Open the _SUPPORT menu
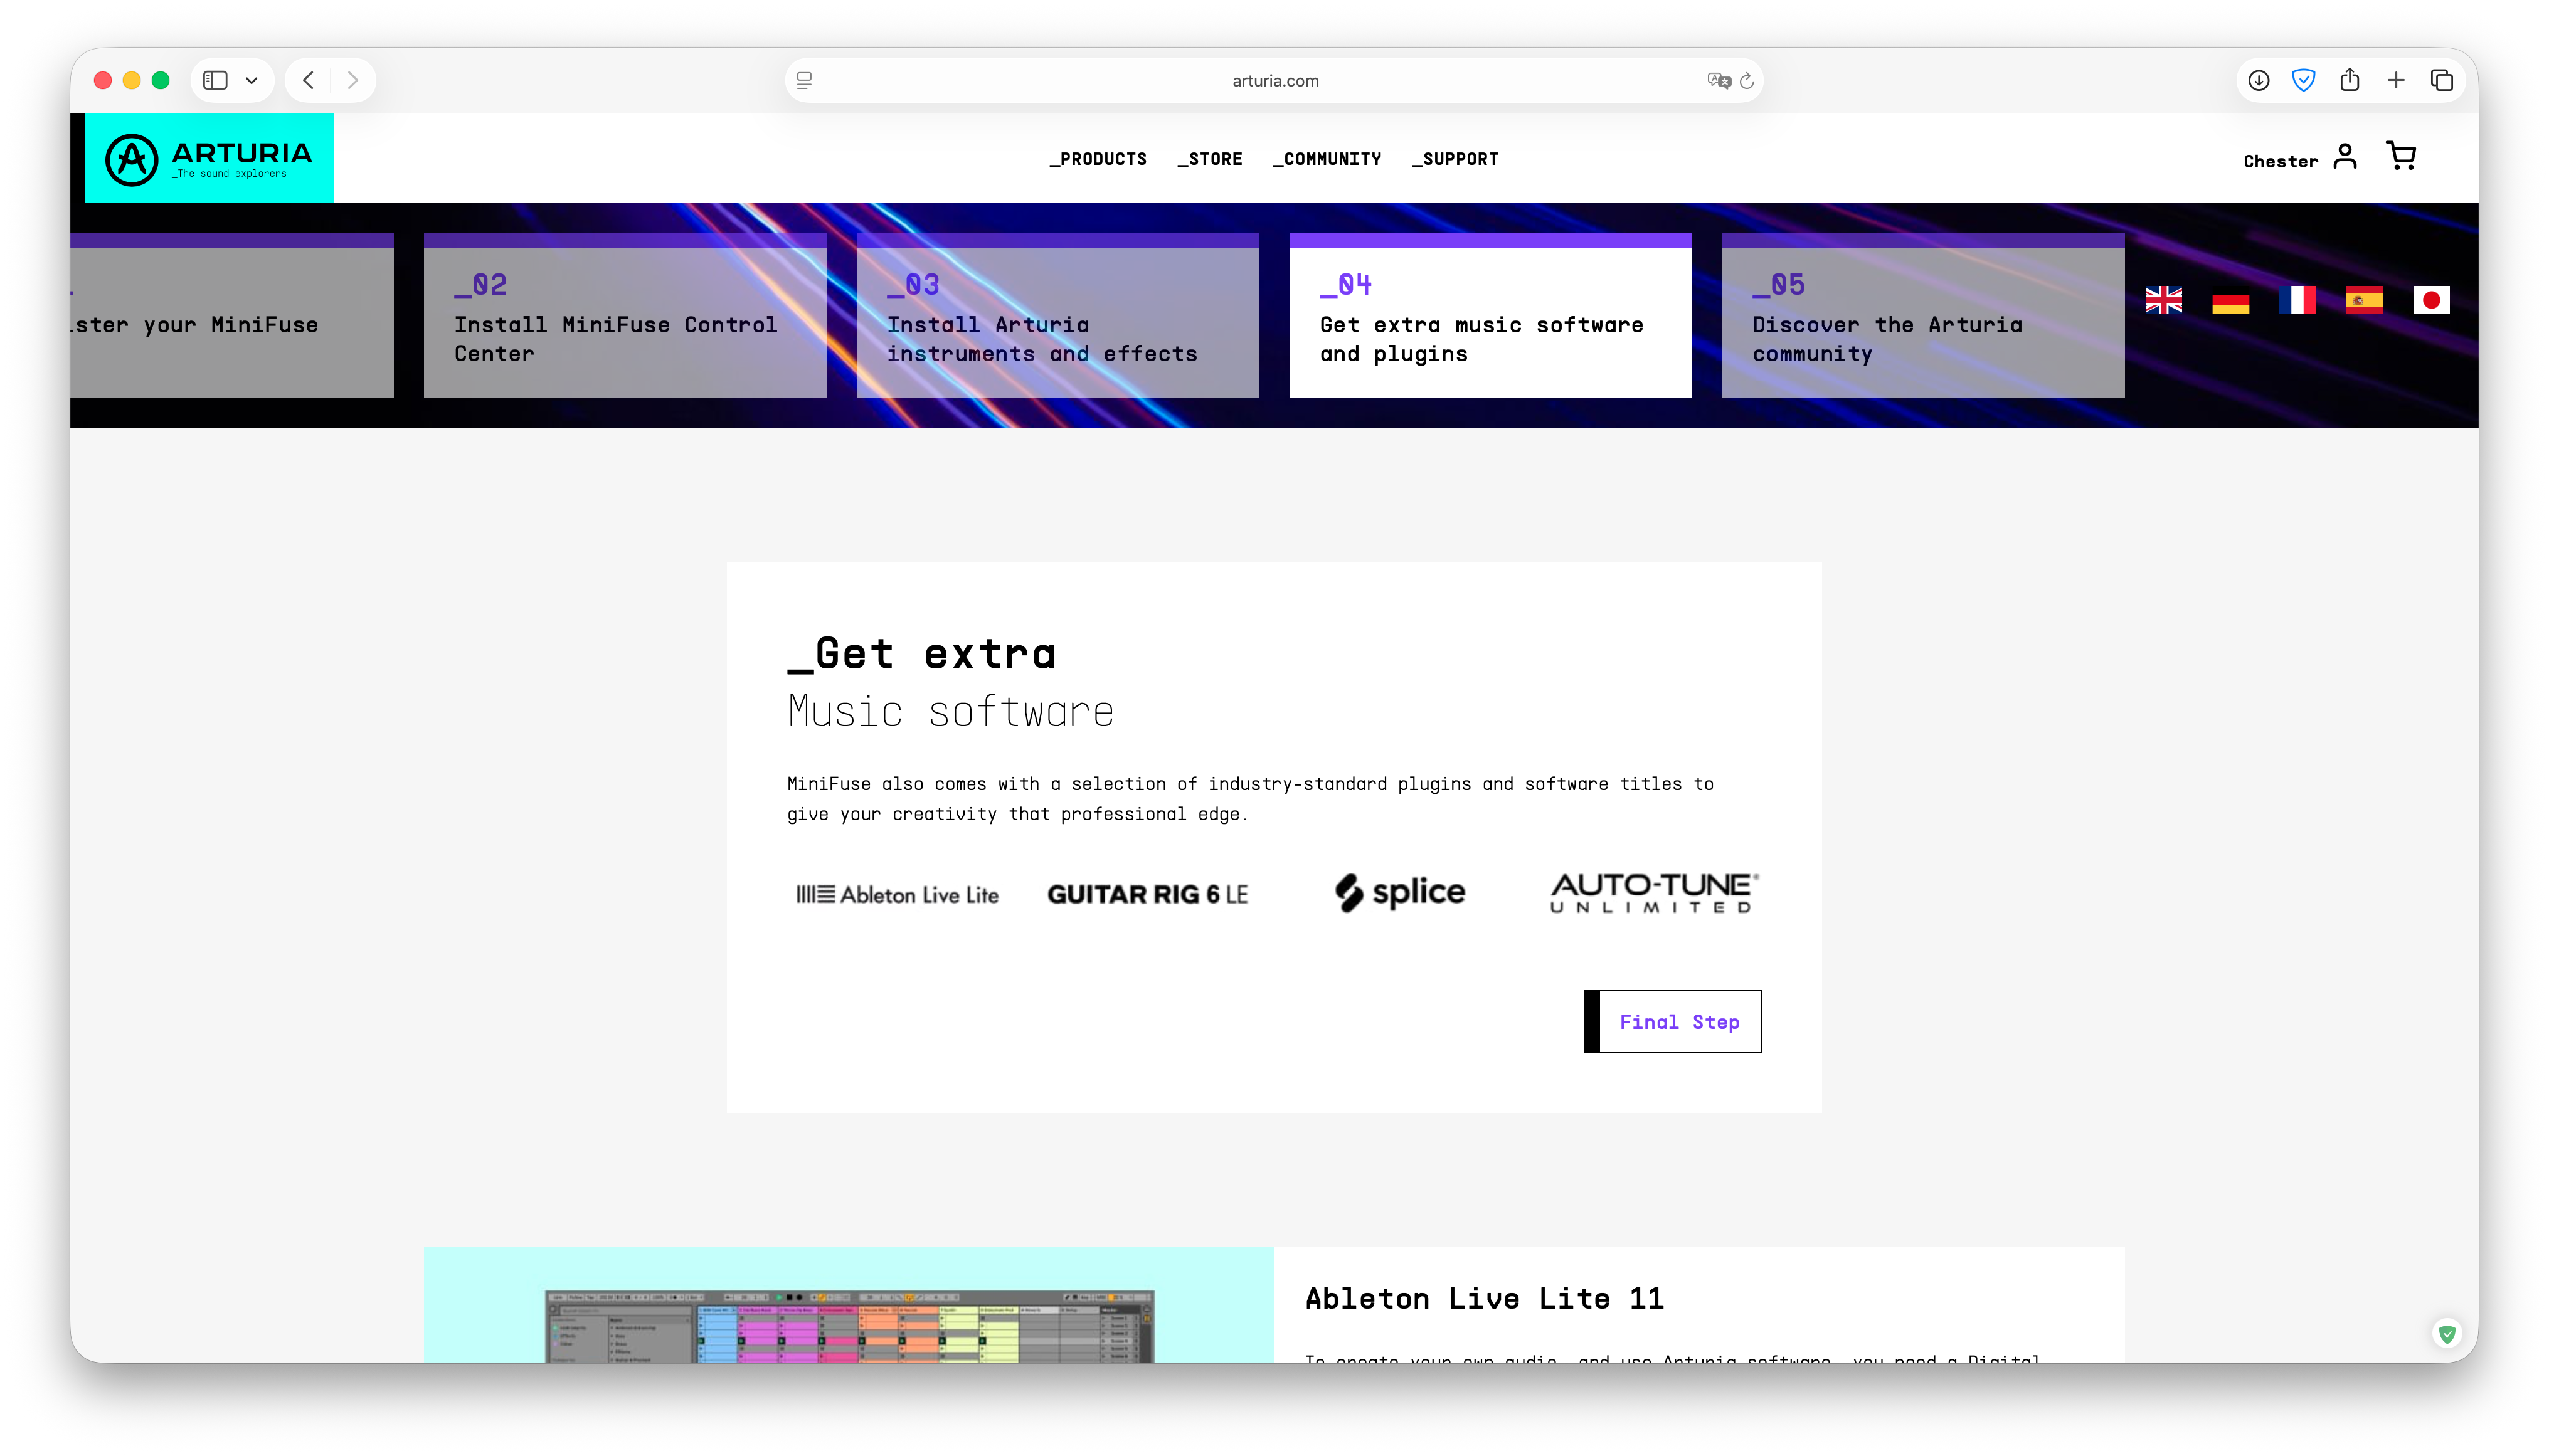Image resolution: width=2549 pixels, height=1456 pixels. (x=1454, y=159)
